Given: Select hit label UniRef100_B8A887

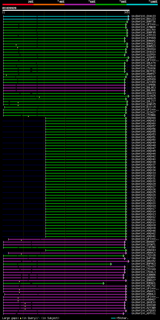Looking at the screenshot, I should 143,242.
